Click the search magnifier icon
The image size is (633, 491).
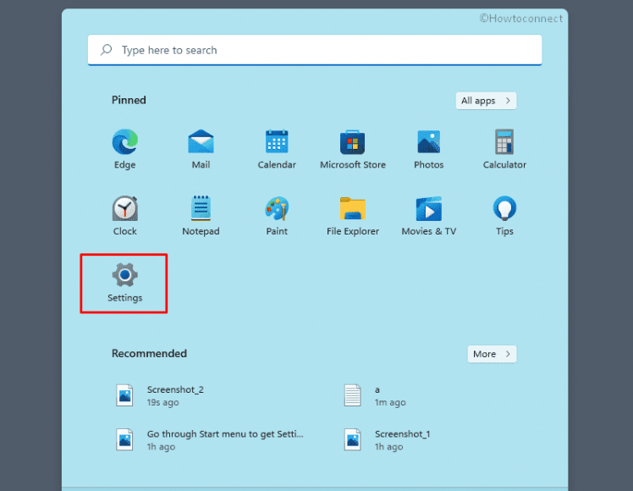coord(106,50)
